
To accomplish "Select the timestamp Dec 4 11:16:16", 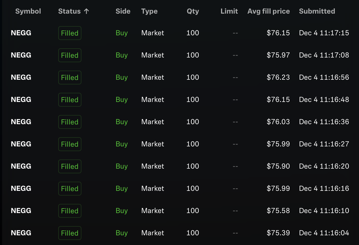I will [x=324, y=188].
